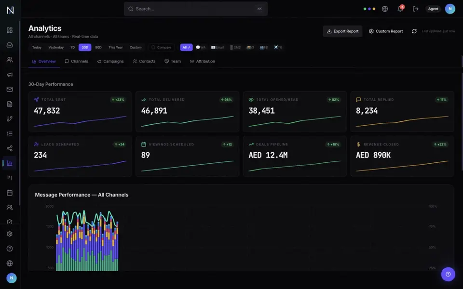Switch to the Team tab
463x289 pixels.
(x=173, y=61)
